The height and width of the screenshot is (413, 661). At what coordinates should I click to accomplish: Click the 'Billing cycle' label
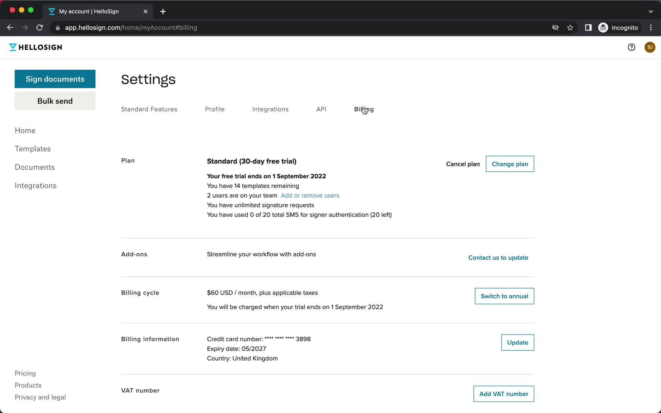click(140, 293)
